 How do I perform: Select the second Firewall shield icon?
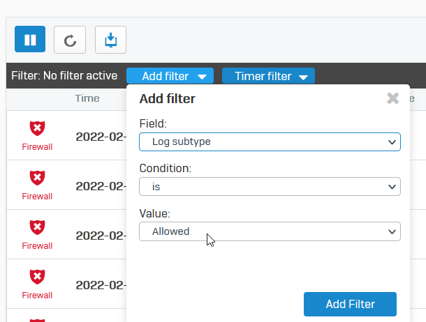[37, 178]
